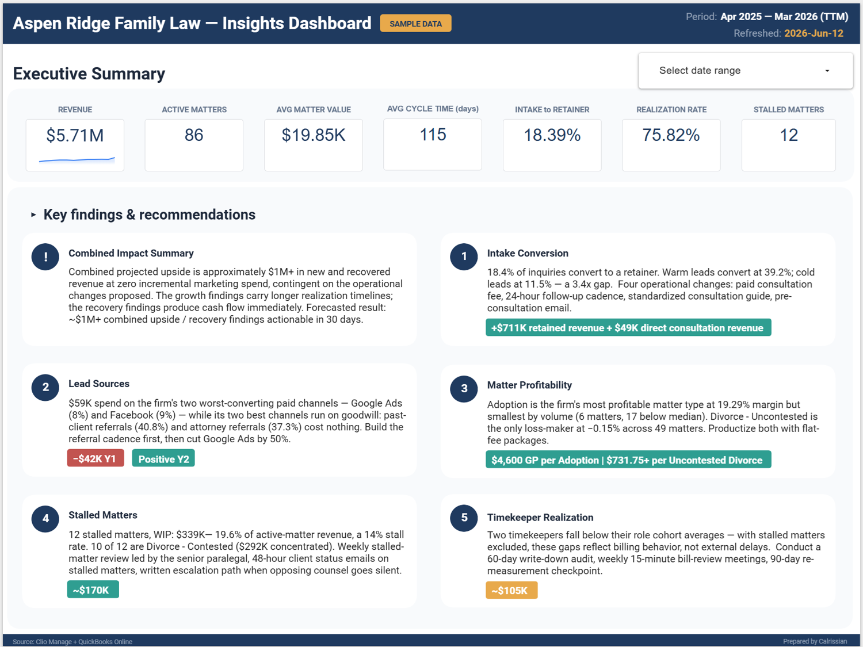Click the Prepared by Calrissian footer text
The image size is (863, 647).
point(815,641)
